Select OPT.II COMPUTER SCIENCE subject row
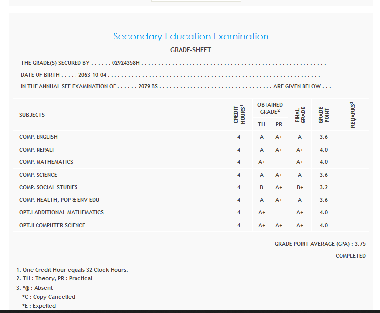Image resolution: width=380 pixels, height=313 pixels. (52, 225)
